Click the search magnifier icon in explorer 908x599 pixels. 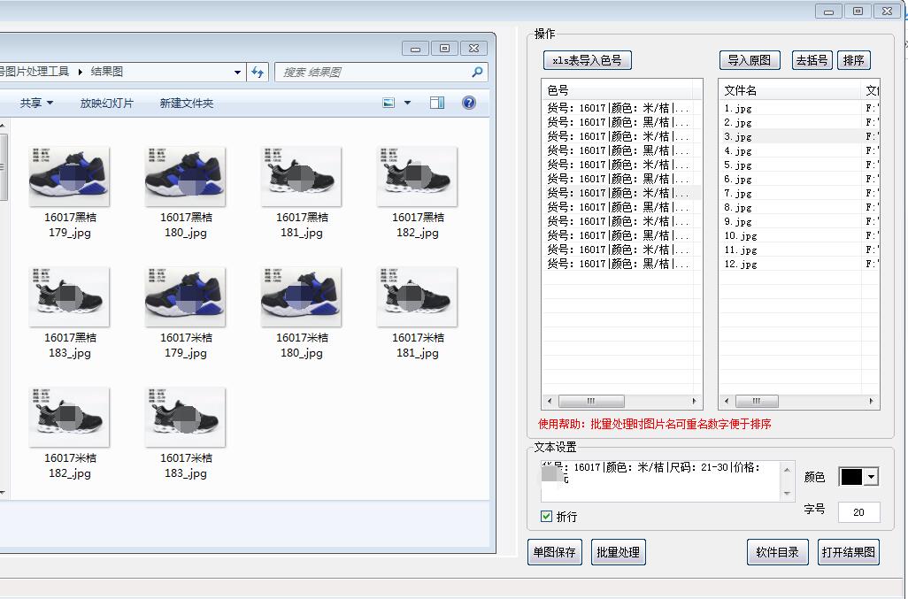point(477,72)
